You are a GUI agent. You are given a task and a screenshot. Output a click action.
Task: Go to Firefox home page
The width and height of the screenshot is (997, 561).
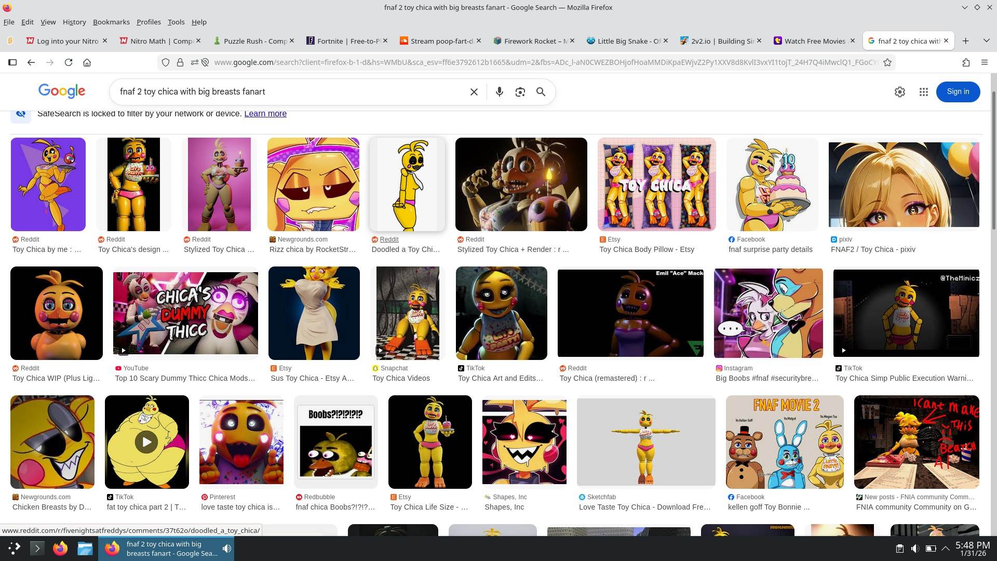tap(87, 62)
